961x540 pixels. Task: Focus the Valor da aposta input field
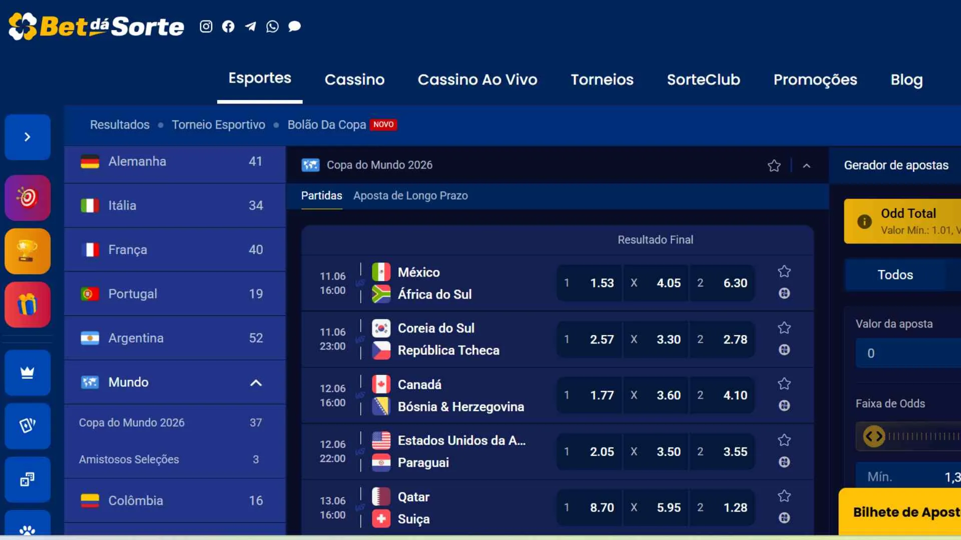coord(908,353)
